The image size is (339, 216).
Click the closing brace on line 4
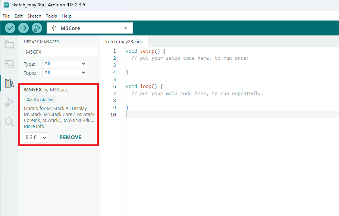127,72
